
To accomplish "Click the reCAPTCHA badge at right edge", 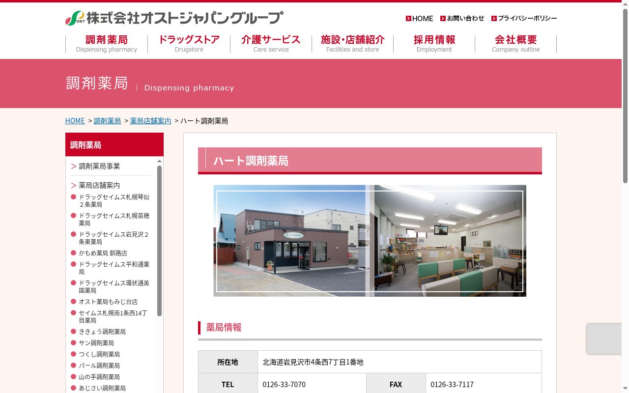I will point(604,338).
